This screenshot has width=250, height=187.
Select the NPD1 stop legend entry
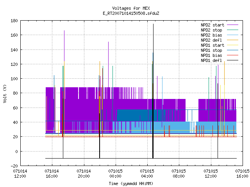211,50
